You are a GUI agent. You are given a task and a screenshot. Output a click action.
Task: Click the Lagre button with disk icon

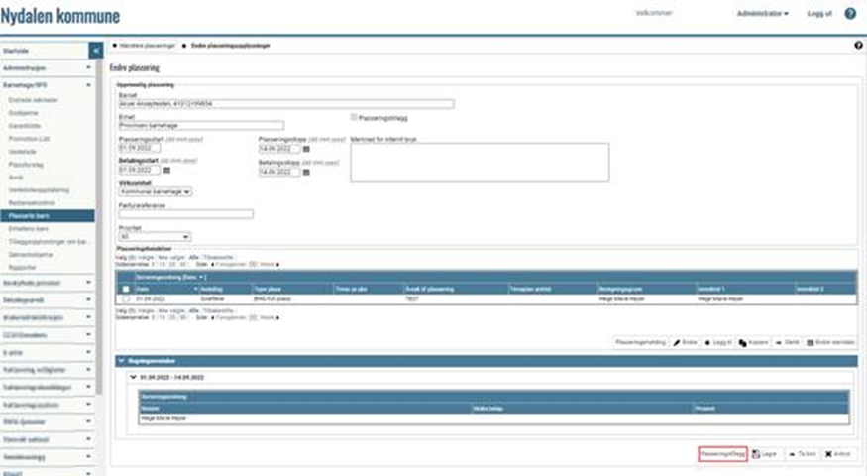point(763,453)
